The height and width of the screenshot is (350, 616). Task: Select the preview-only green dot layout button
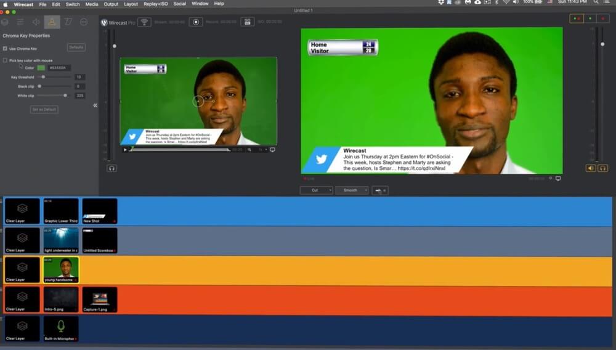coord(590,18)
